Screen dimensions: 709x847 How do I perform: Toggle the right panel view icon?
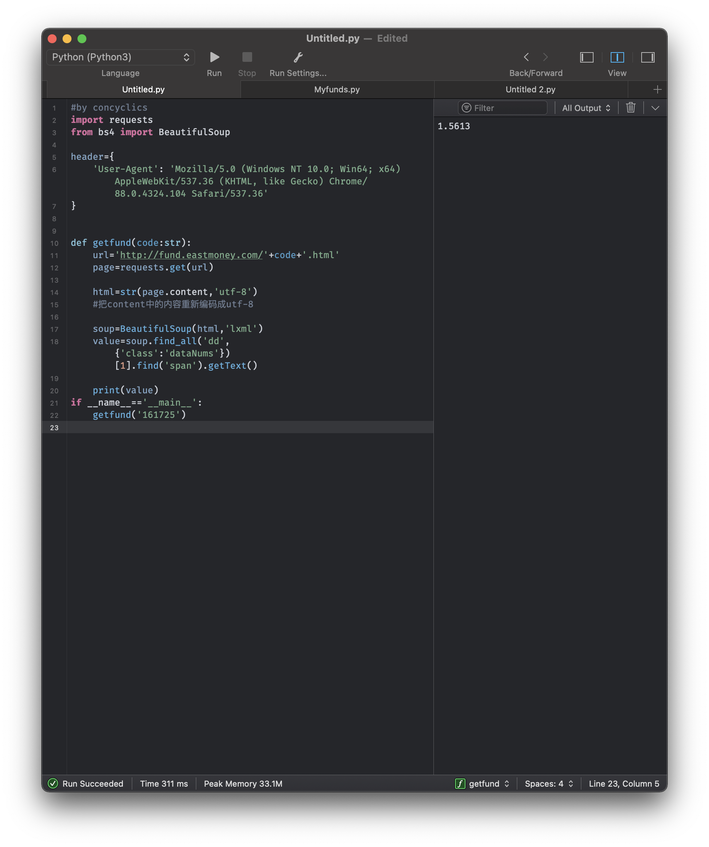tap(648, 57)
